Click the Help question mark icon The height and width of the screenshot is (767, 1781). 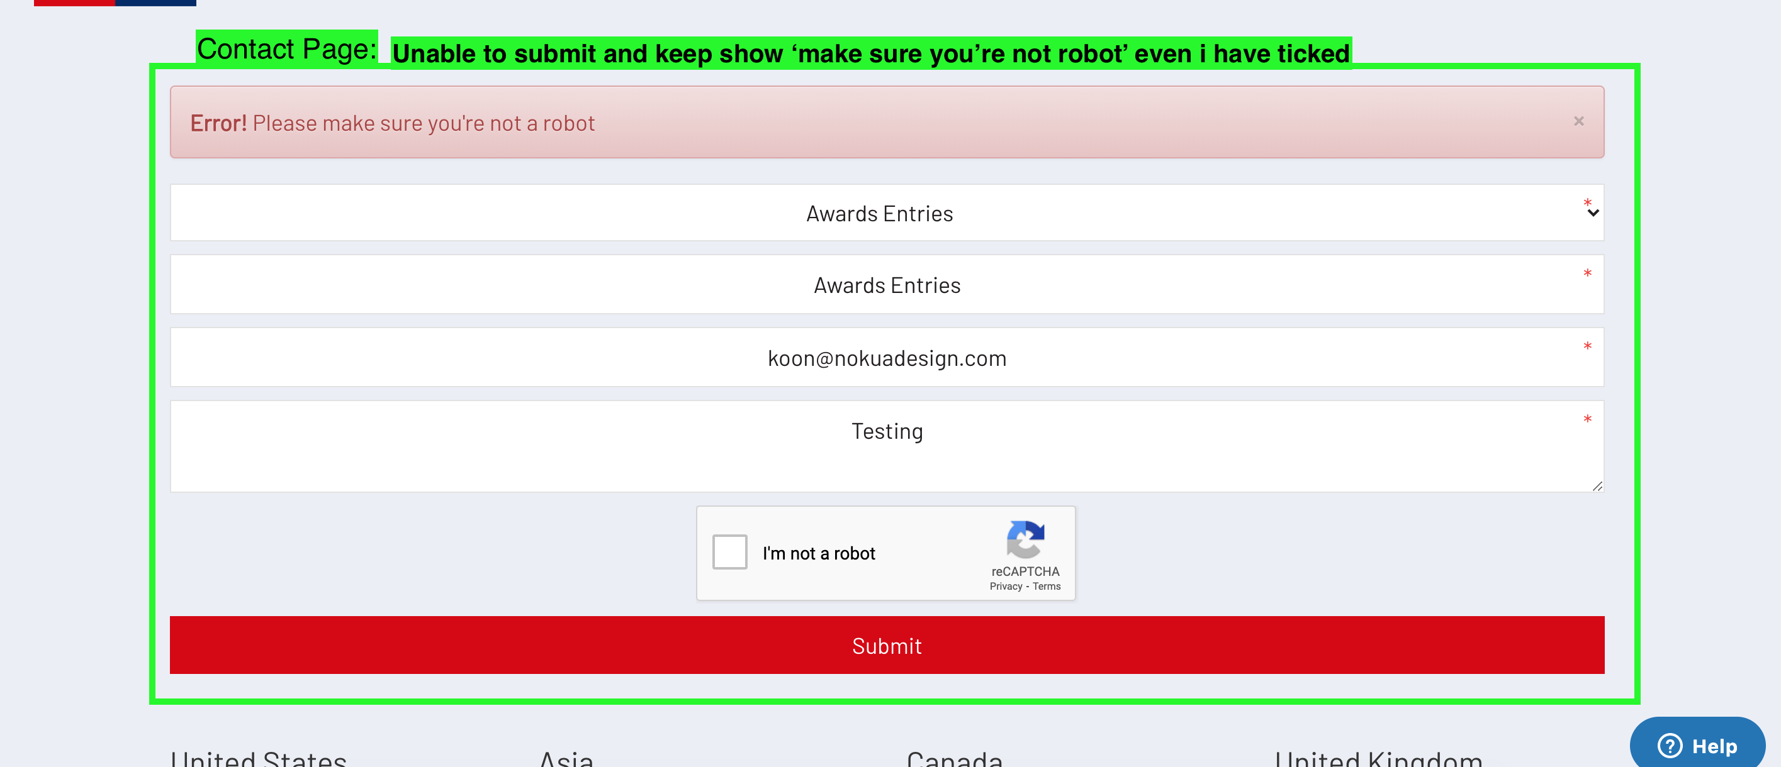(1670, 746)
